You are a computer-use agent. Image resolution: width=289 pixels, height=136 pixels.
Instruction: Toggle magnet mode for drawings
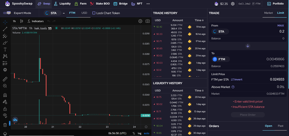5,95
